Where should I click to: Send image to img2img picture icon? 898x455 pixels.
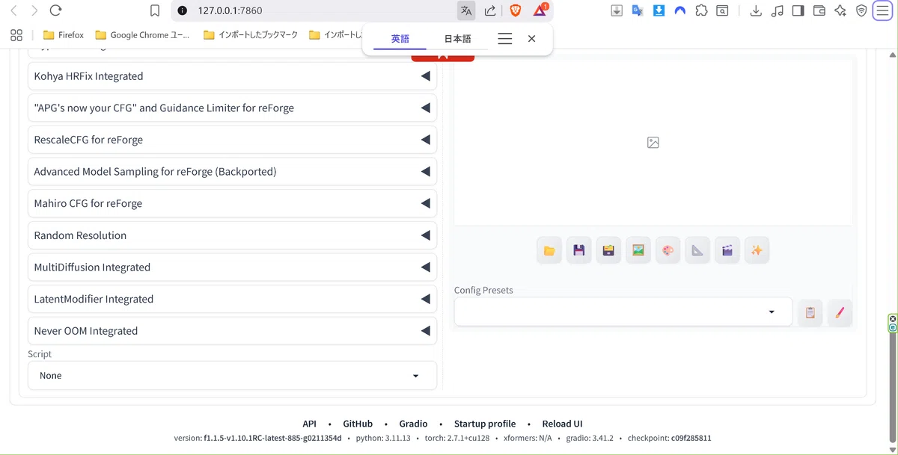pos(638,250)
